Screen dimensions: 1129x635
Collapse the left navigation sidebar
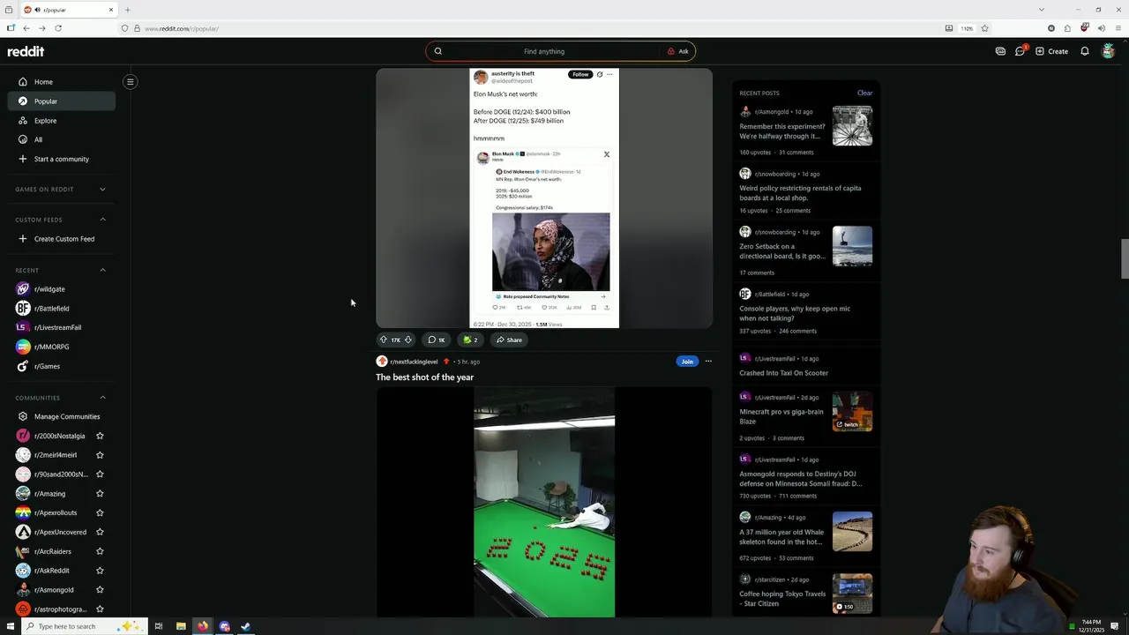(130, 82)
